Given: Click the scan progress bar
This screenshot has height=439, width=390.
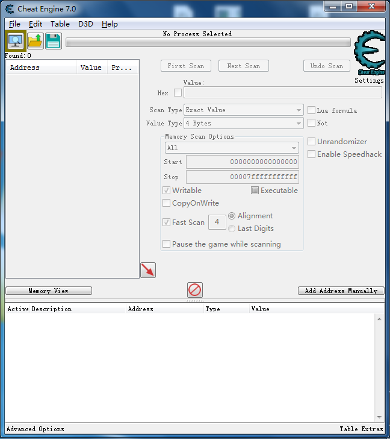Looking at the screenshot, I should [x=208, y=43].
